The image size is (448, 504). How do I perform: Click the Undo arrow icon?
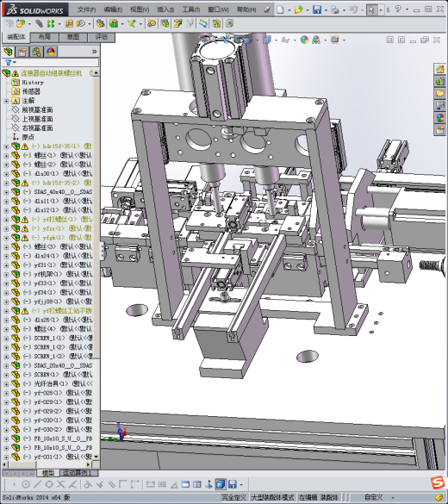[353, 9]
